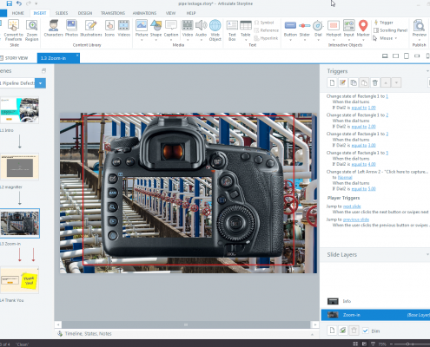
Task: Click the 'previous slide' trigger link
Action: pyautogui.click(x=356, y=219)
